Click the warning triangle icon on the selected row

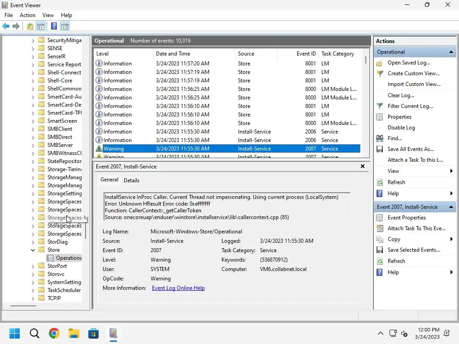(99, 149)
